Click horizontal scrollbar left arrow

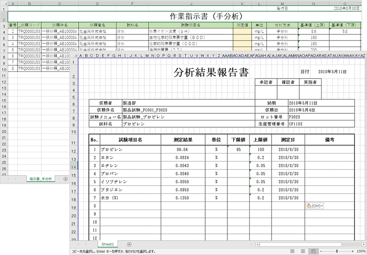pyautogui.click(x=257, y=244)
